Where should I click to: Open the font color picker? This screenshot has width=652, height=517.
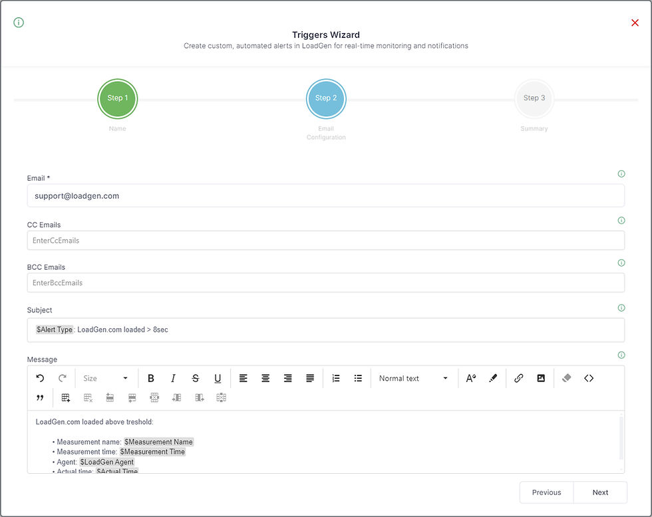click(471, 377)
